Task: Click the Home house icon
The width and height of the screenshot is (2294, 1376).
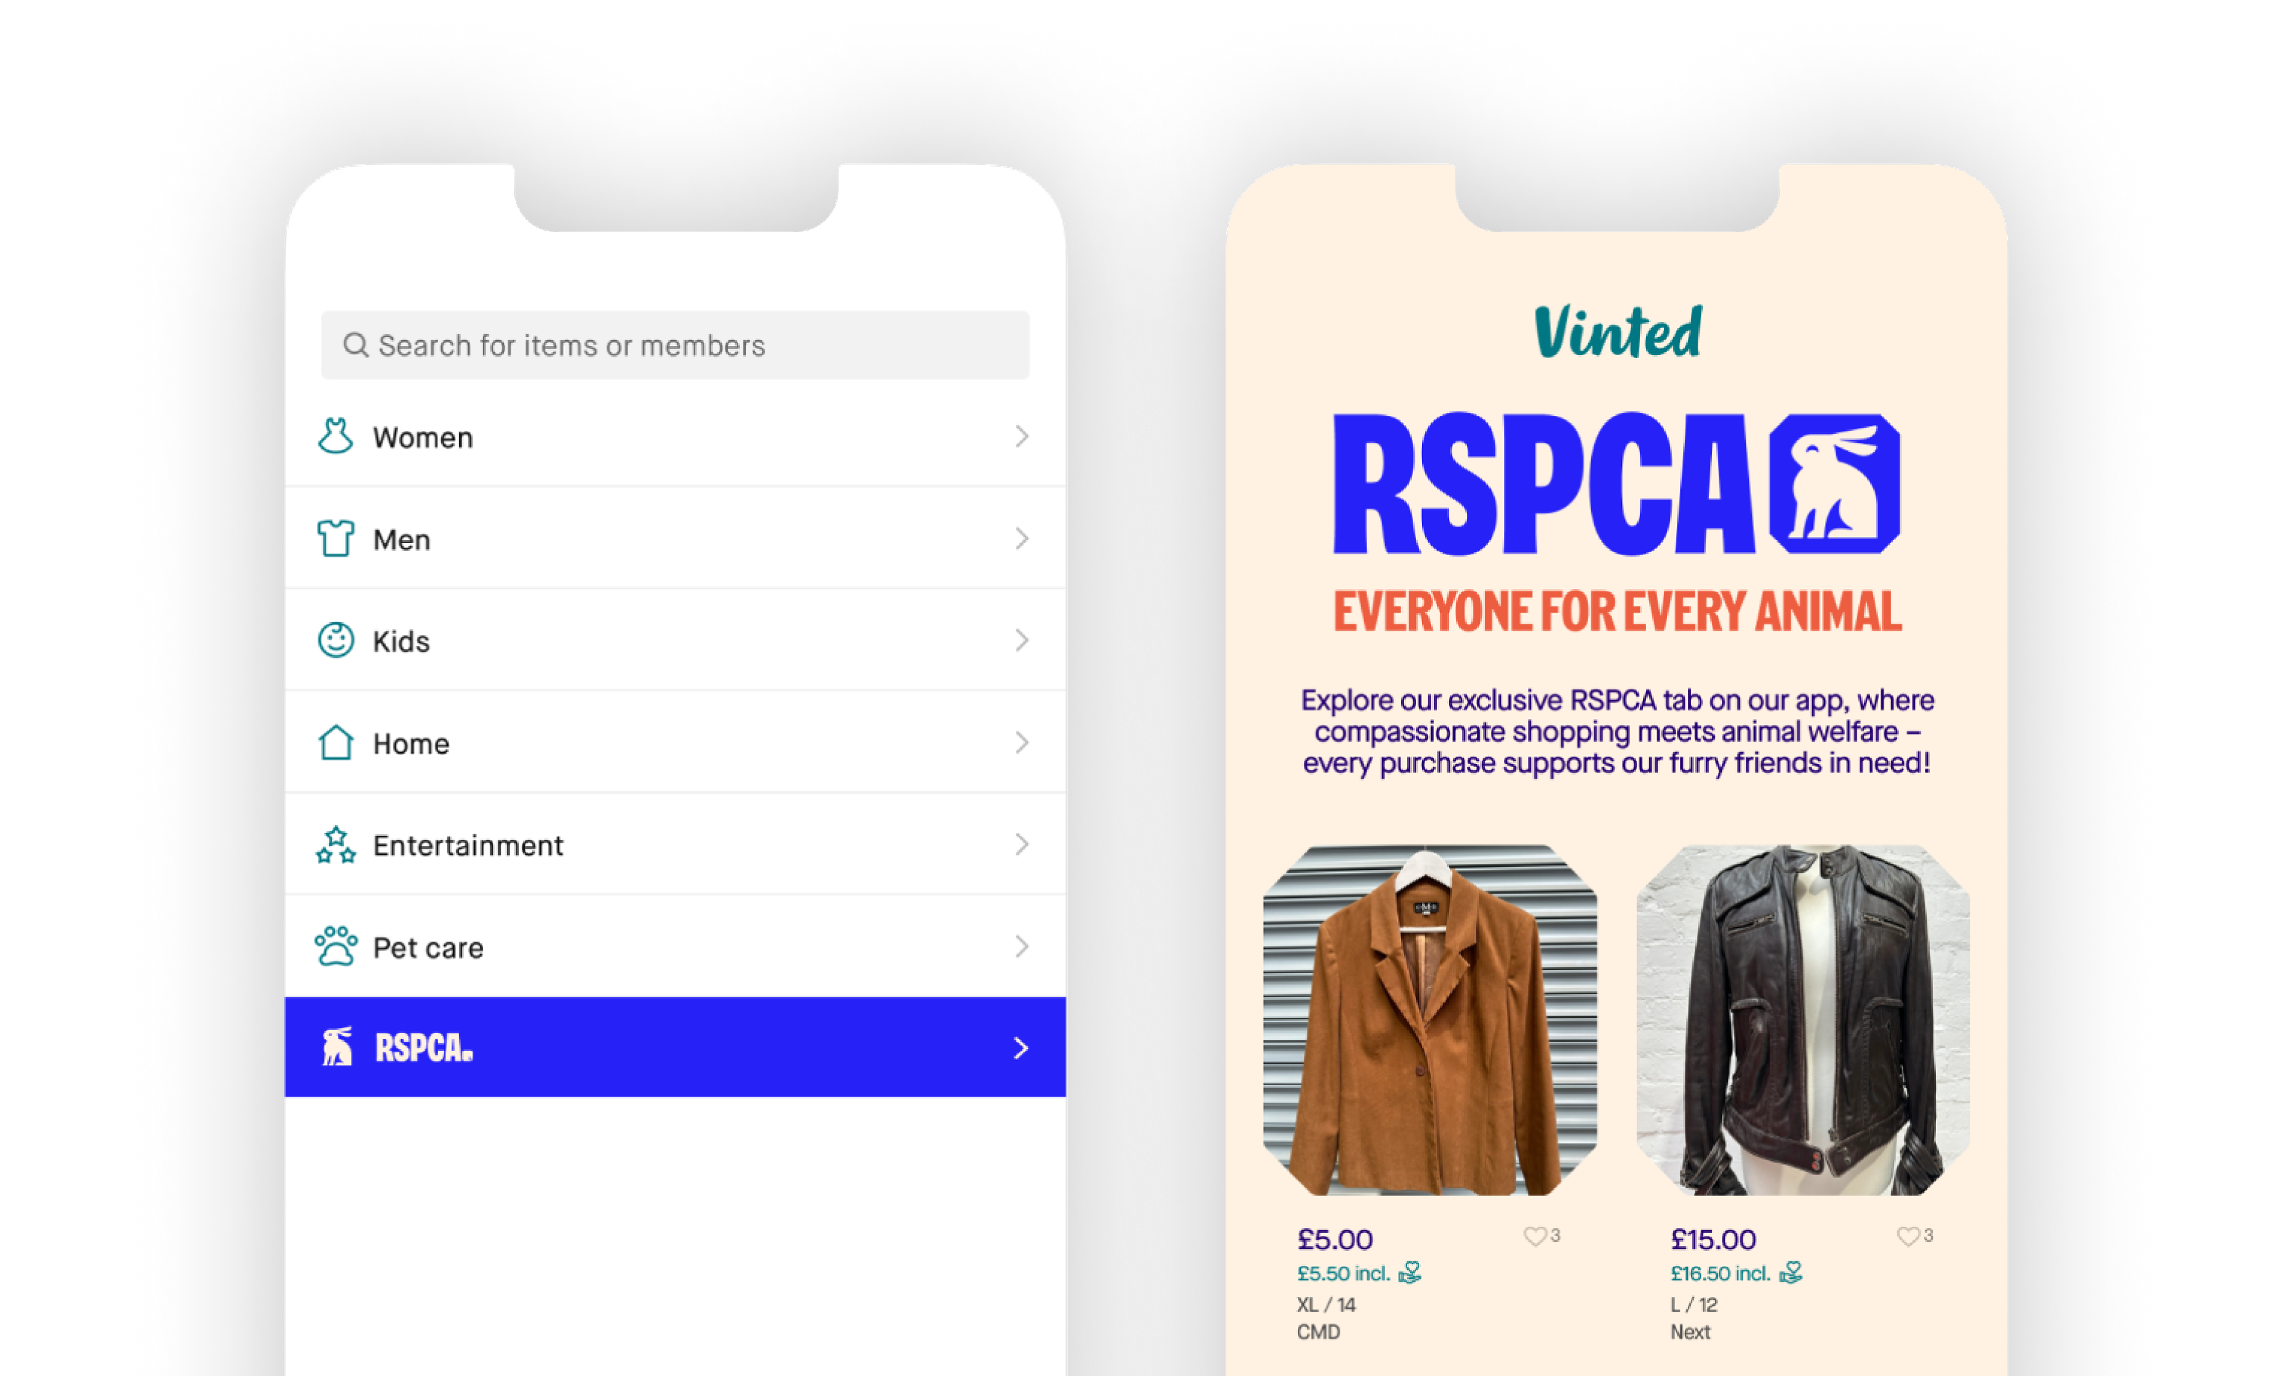Action: click(336, 743)
